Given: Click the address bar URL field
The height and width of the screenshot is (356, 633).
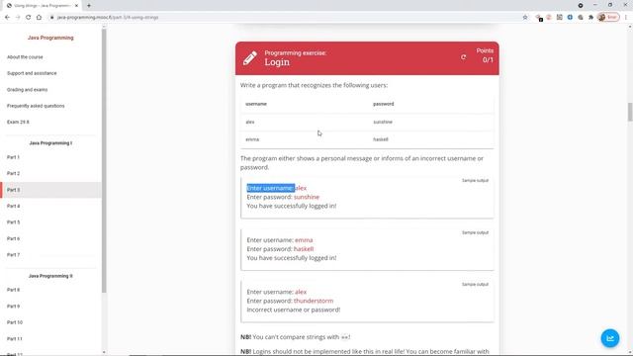Looking at the screenshot, I should (x=283, y=18).
